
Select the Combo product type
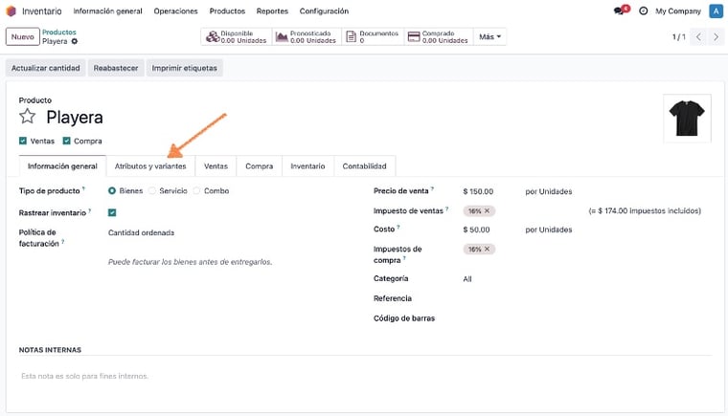coord(196,190)
